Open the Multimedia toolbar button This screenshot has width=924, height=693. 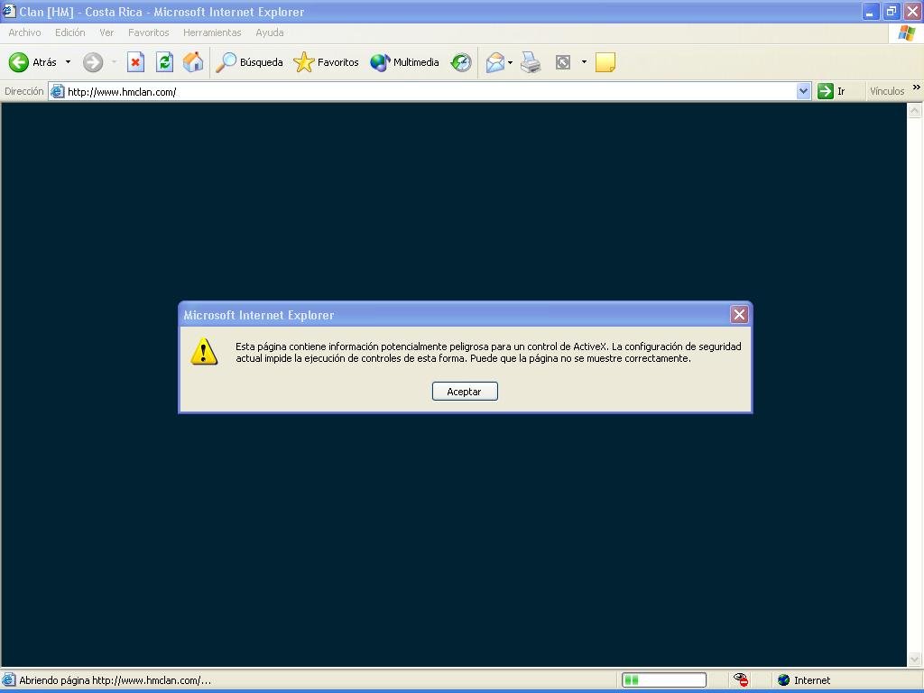[404, 62]
